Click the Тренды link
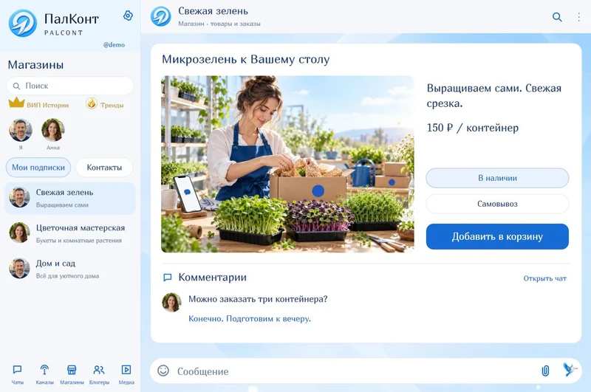Viewport: 591px width, 392px height. tap(112, 106)
